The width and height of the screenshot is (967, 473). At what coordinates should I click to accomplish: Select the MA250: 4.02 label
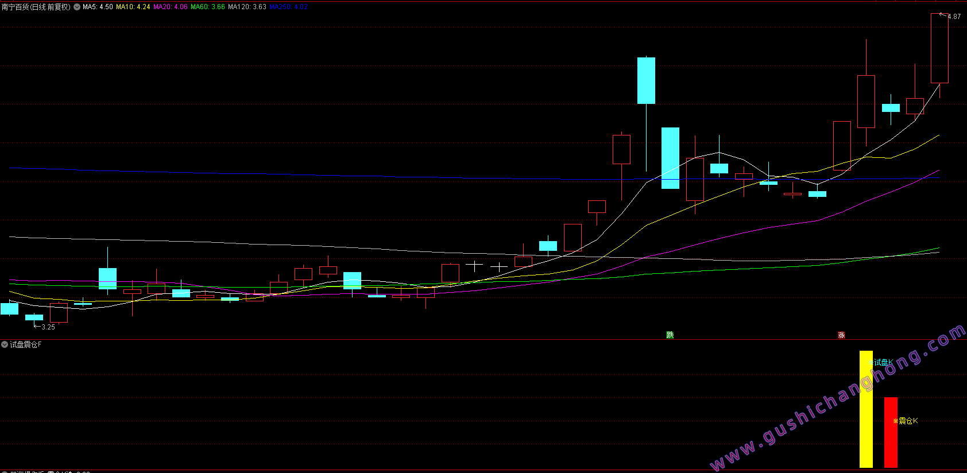pyautogui.click(x=289, y=7)
